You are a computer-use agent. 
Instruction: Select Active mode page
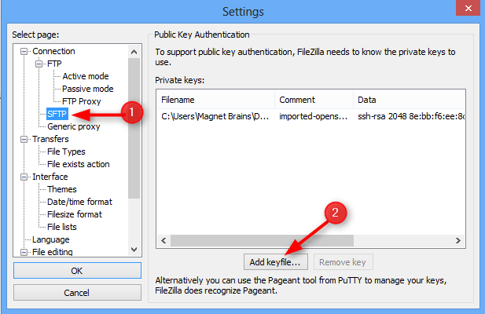(x=86, y=76)
